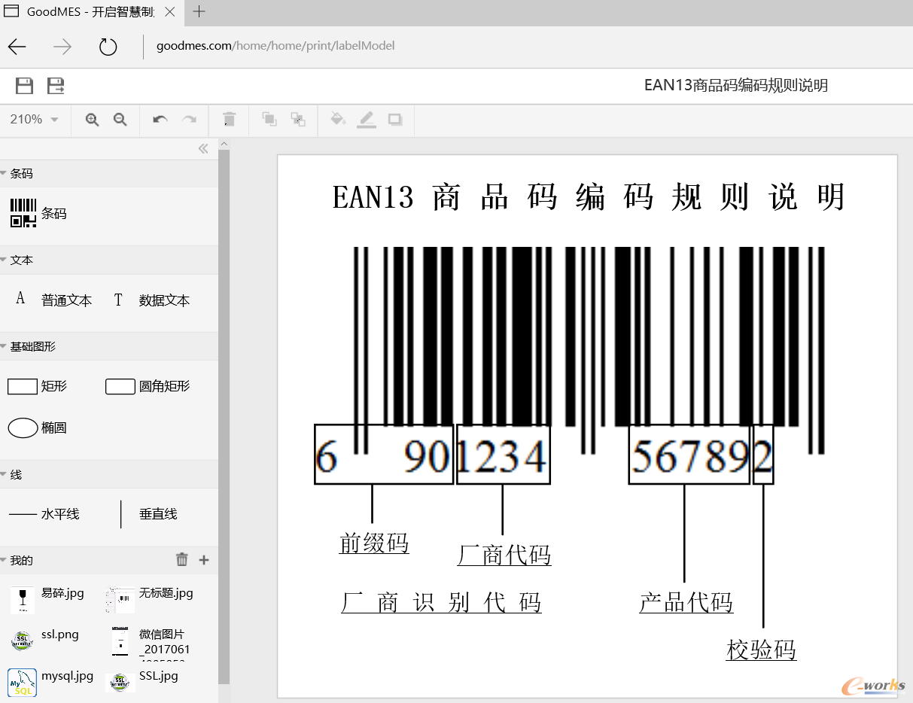Choose the 垂直线 vertical line element
913x703 pixels.
pos(149,514)
